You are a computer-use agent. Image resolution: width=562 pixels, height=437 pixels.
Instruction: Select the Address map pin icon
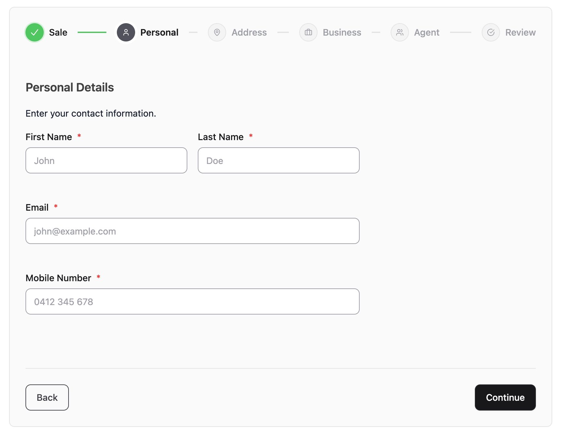[x=217, y=32]
